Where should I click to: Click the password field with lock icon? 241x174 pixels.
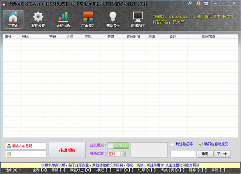pyautogui.click(x=27, y=154)
